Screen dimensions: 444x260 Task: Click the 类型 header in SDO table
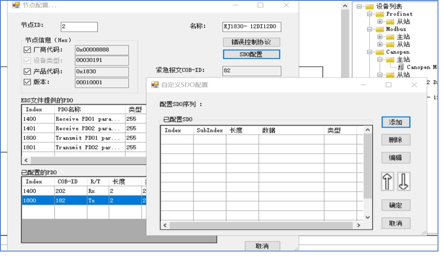(x=340, y=130)
